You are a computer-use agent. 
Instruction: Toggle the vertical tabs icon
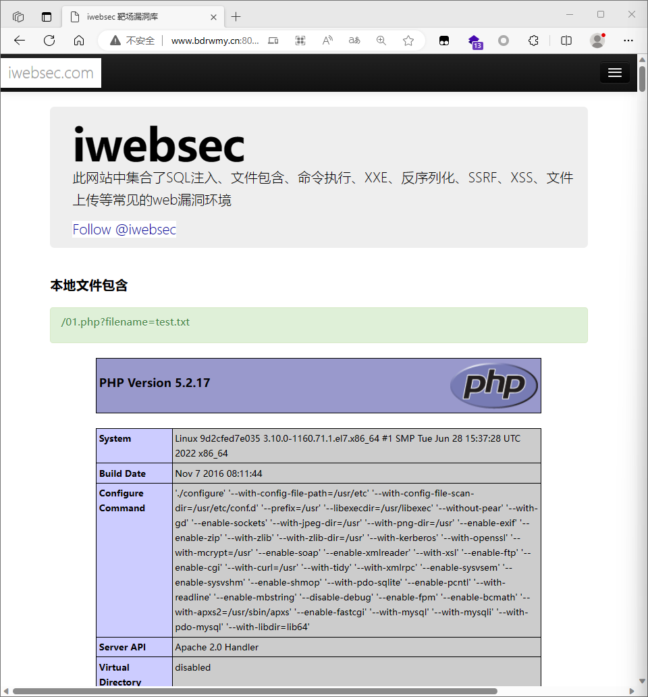(x=46, y=17)
